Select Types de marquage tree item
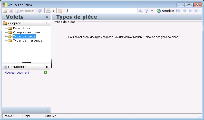 [x=27, y=41]
